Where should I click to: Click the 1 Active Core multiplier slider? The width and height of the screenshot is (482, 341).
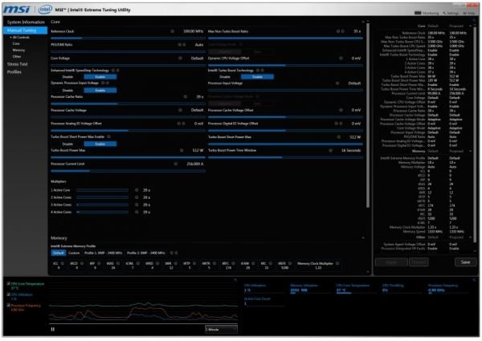[102, 190]
